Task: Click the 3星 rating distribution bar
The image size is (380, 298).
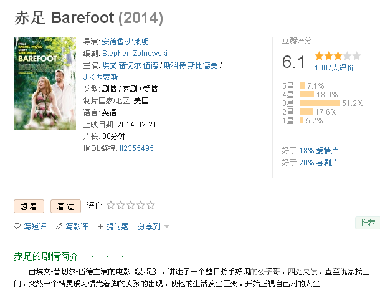Action: [x=320, y=103]
